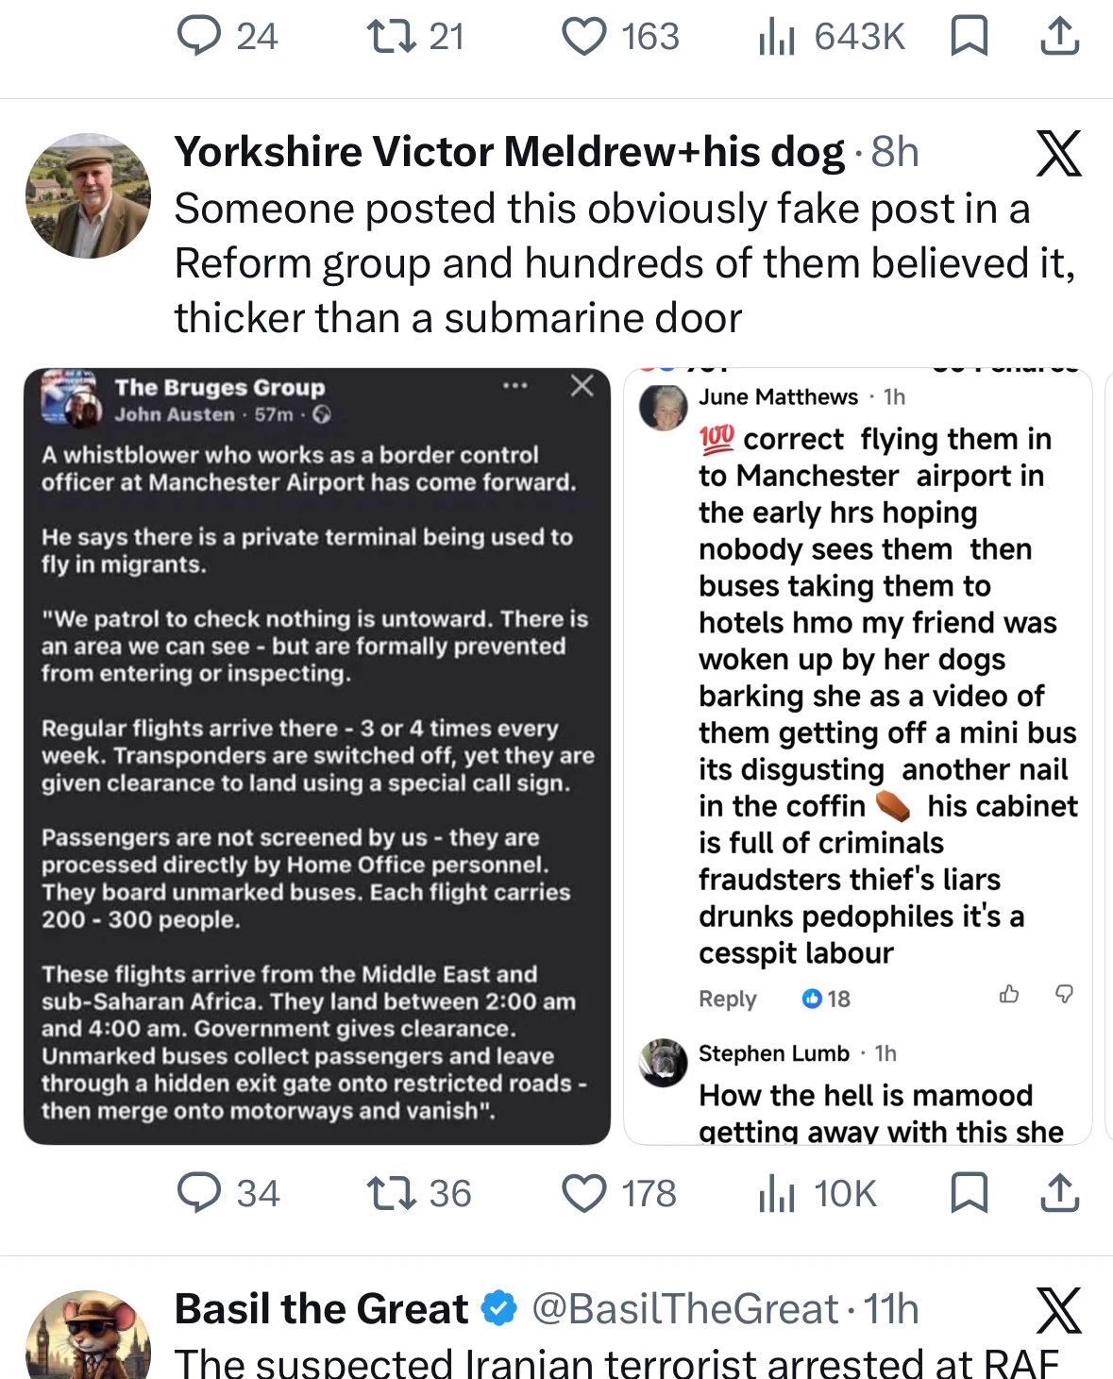Open @BasilTheGreat handle link
1113x1379 pixels.
685,1309
